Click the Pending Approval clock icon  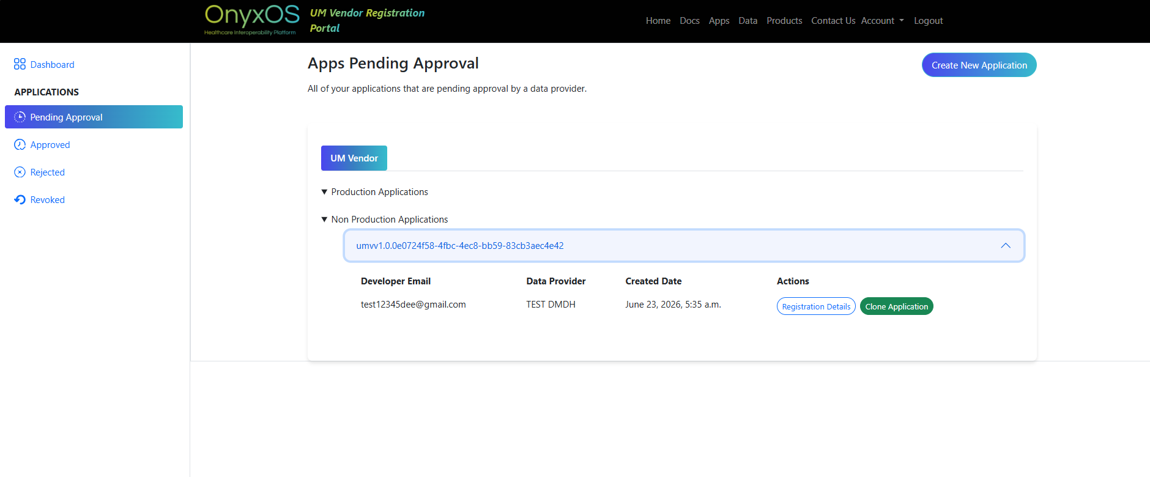20,117
